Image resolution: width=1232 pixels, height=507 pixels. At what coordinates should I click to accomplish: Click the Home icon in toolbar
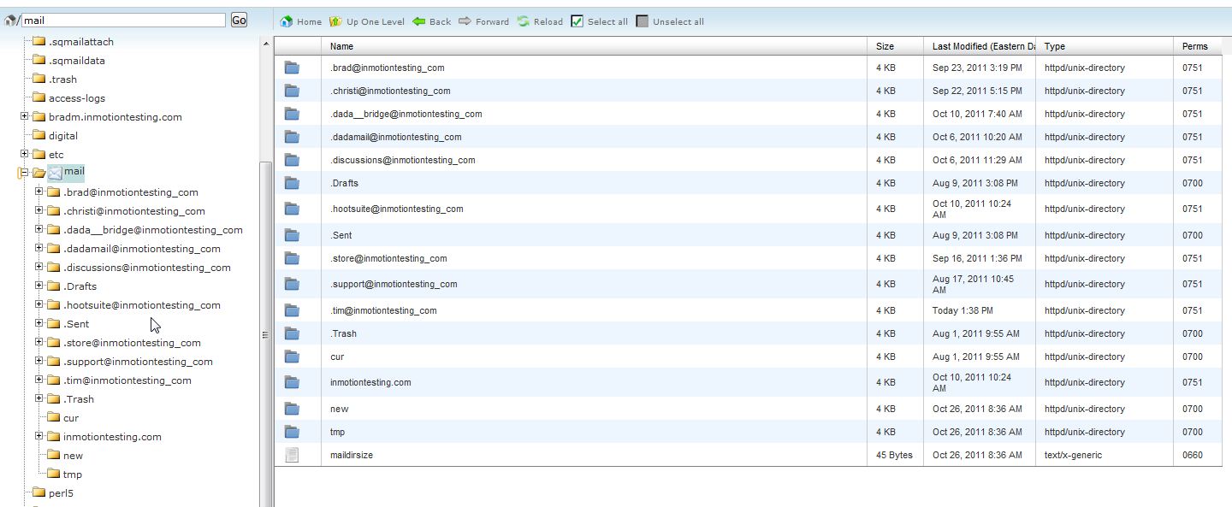tap(287, 21)
